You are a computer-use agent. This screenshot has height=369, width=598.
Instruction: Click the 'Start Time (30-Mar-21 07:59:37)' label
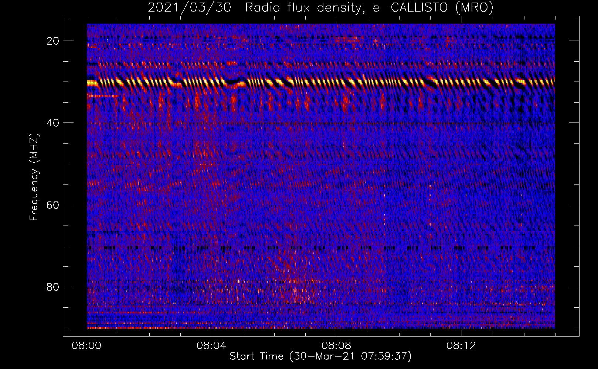[x=320, y=356]
